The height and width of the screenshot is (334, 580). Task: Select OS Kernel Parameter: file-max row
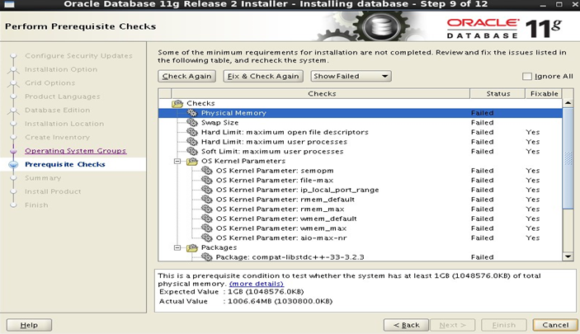pos(361,180)
